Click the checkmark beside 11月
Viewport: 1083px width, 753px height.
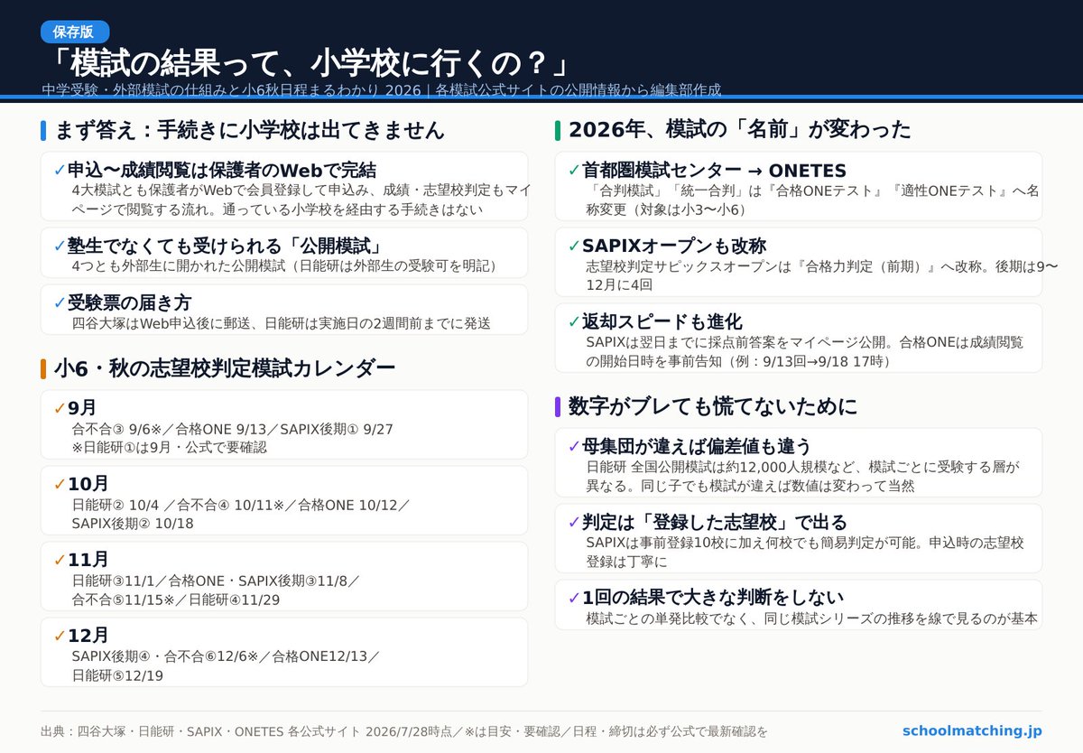(60, 560)
